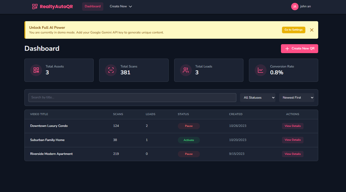Screen dimensions: 346x192
Task: Go to the Dashboard nav tab
Action: pyautogui.click(x=93, y=7)
